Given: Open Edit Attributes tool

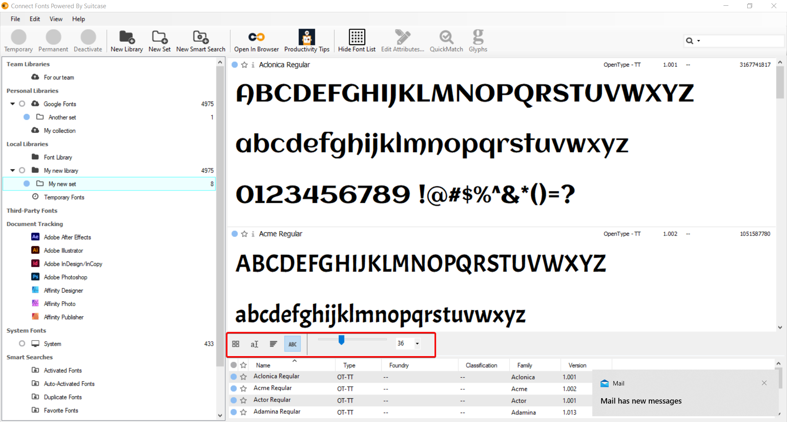Looking at the screenshot, I should pos(403,41).
